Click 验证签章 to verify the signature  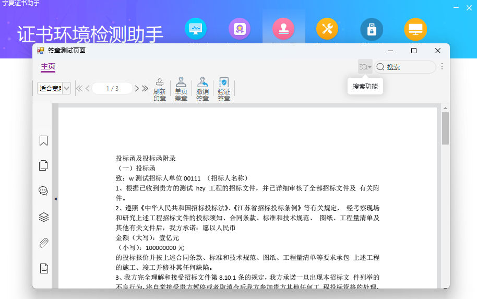224,89
